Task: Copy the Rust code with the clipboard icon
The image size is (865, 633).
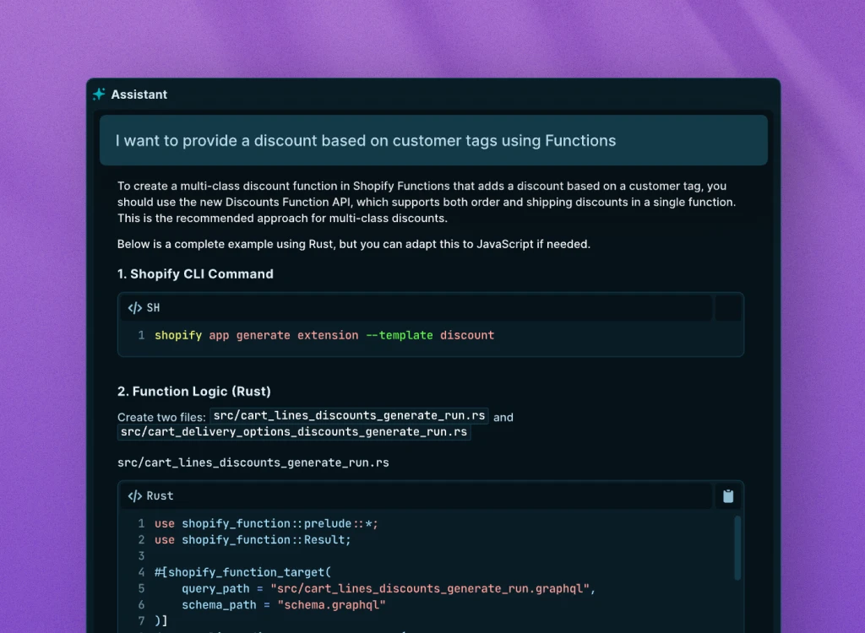Action: (727, 496)
